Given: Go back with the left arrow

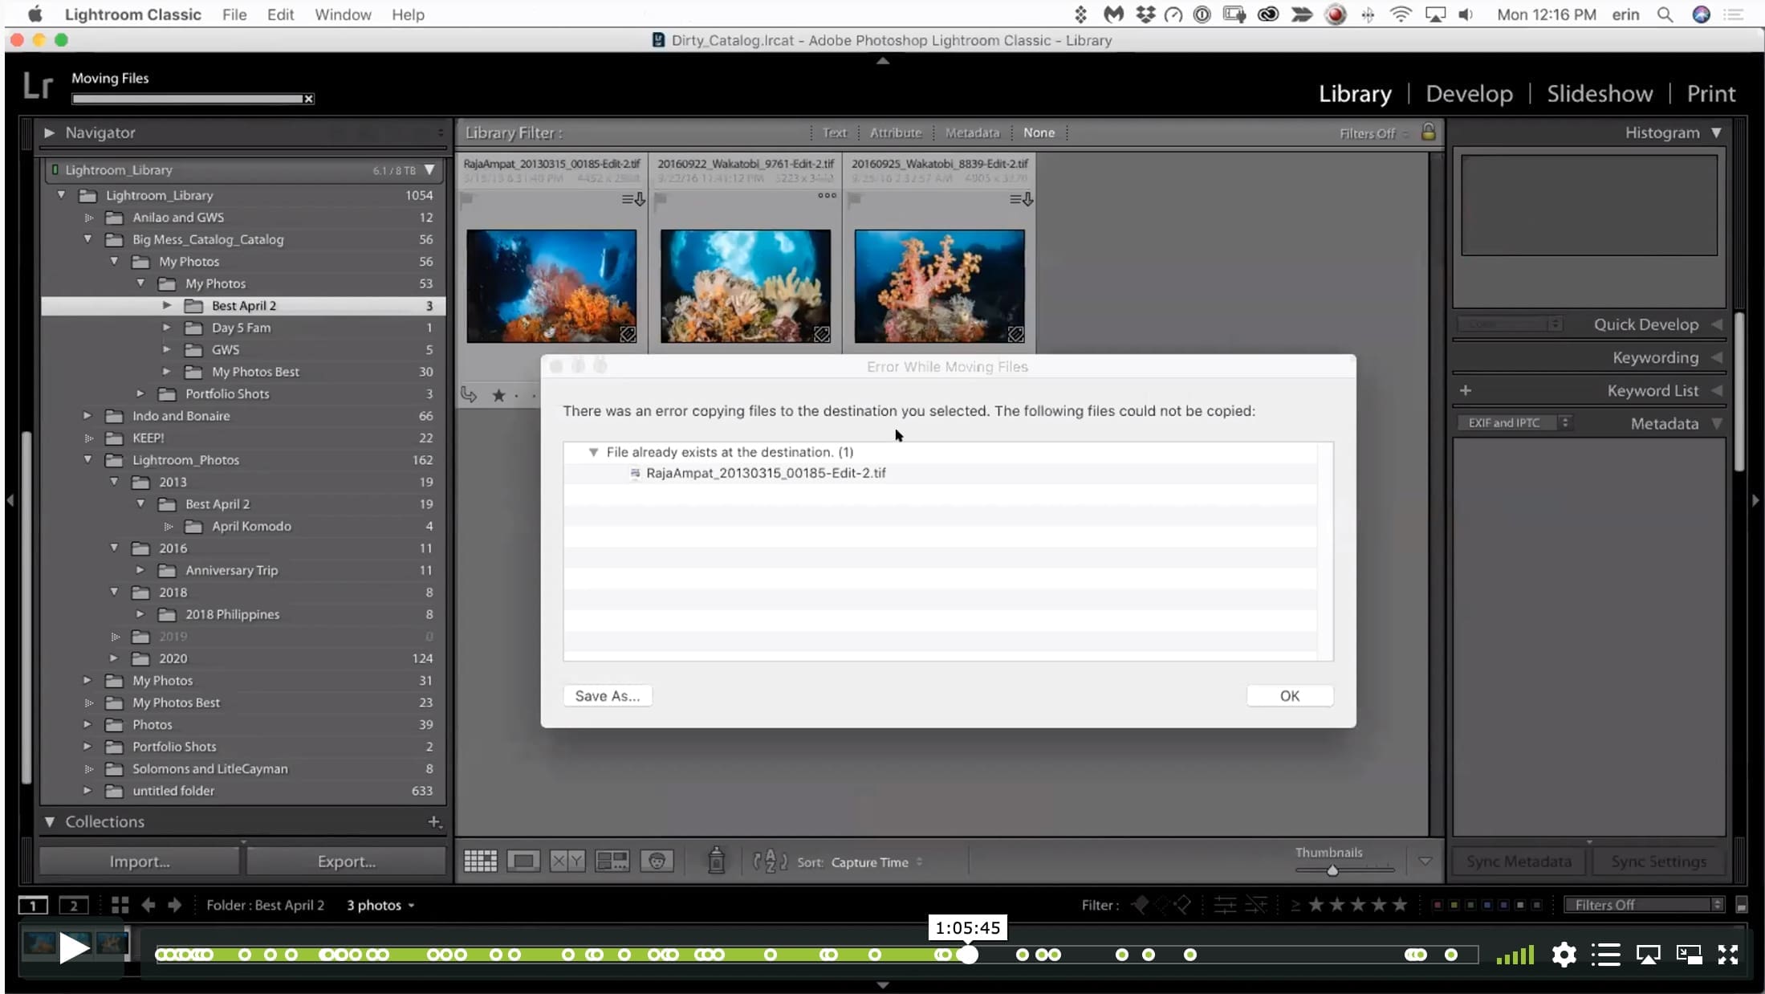Looking at the screenshot, I should pos(148,905).
